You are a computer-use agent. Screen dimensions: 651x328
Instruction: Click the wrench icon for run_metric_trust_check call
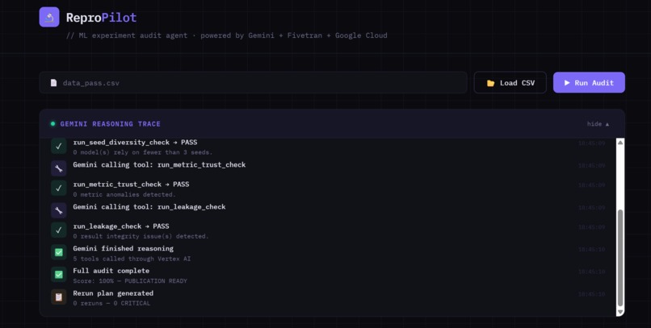click(58, 168)
